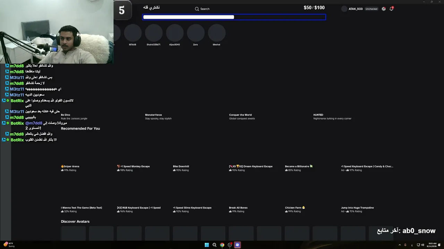Open the Windows Start menu
This screenshot has width=444, height=249.
[x=207, y=245]
